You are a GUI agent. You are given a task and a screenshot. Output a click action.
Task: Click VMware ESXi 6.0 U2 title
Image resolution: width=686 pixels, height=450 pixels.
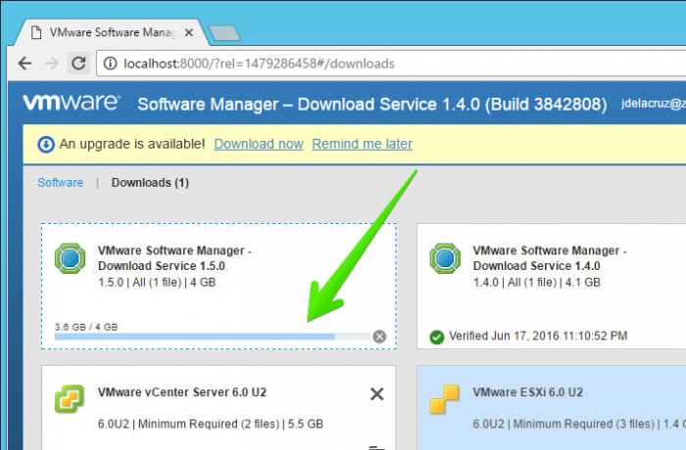(x=527, y=392)
